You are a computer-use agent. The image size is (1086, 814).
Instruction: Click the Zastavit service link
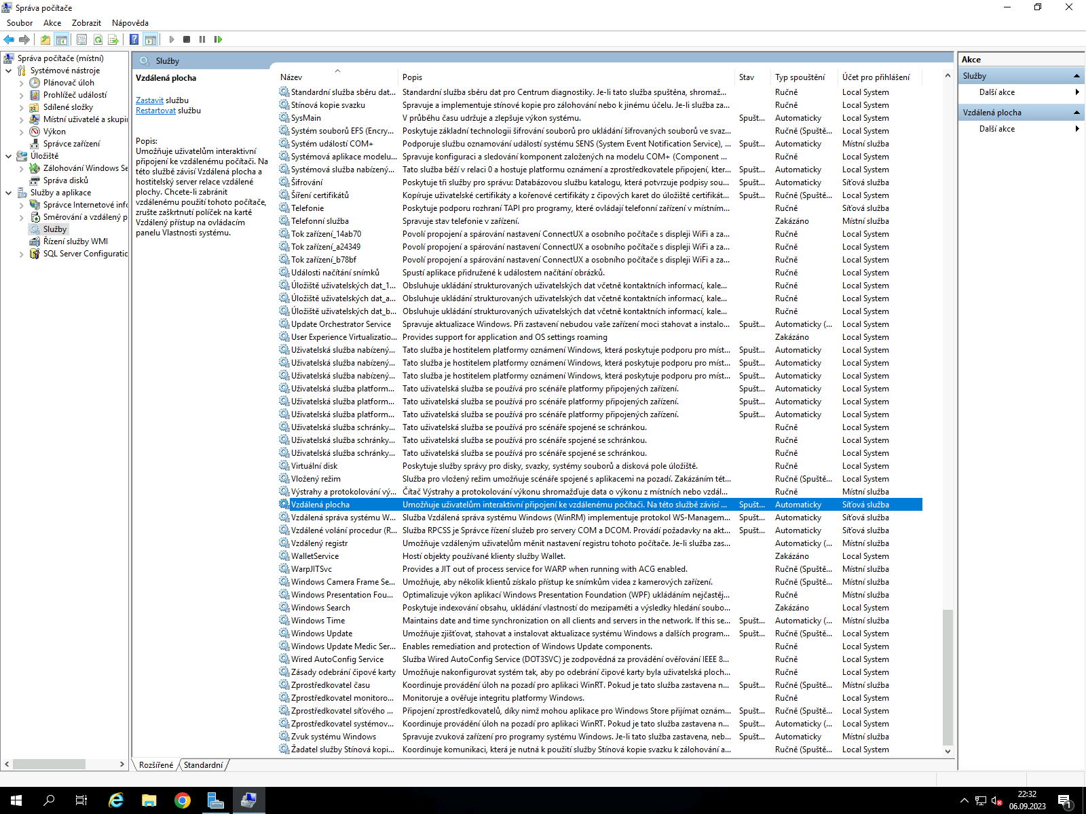coord(149,100)
